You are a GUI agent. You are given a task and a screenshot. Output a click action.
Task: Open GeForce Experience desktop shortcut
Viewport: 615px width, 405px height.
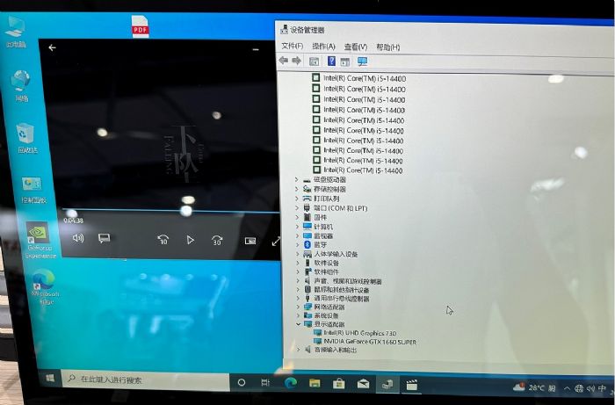(x=39, y=237)
